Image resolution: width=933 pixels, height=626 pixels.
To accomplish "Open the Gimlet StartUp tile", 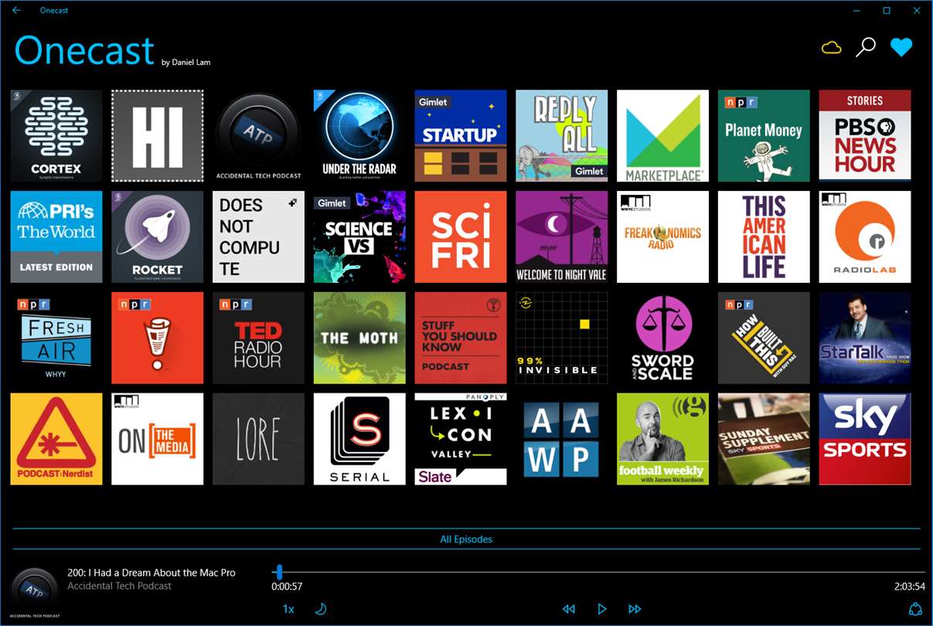I will tap(461, 136).
